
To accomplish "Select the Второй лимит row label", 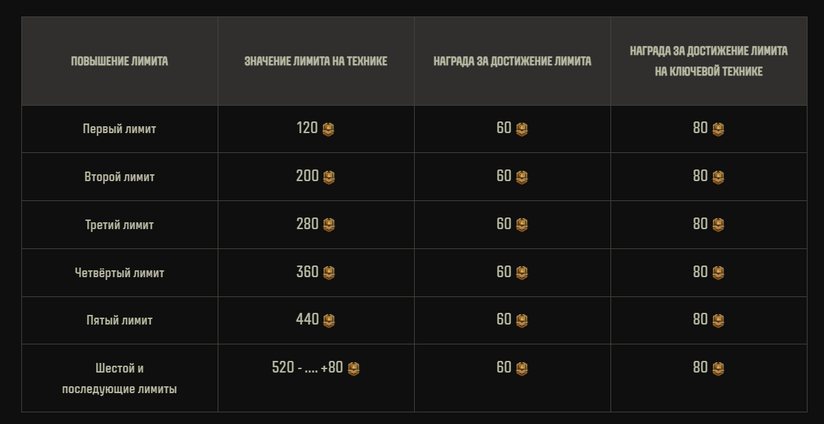I will coord(119,177).
